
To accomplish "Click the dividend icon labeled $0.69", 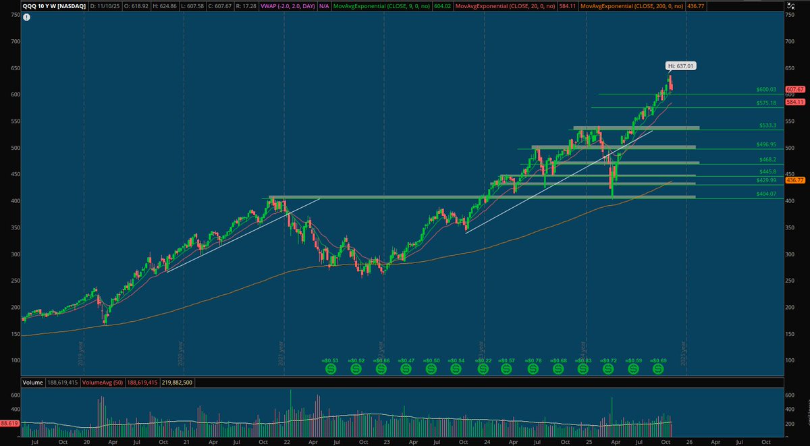I will [x=658, y=369].
